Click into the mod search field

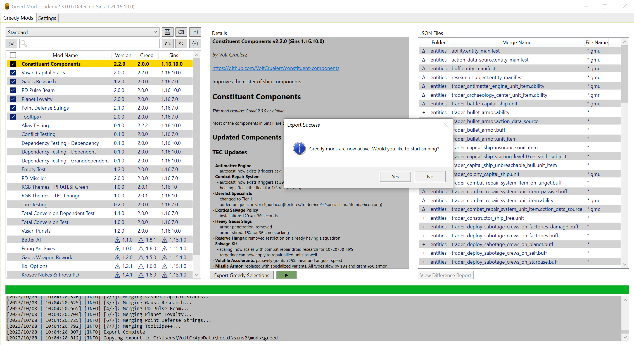tap(89, 43)
